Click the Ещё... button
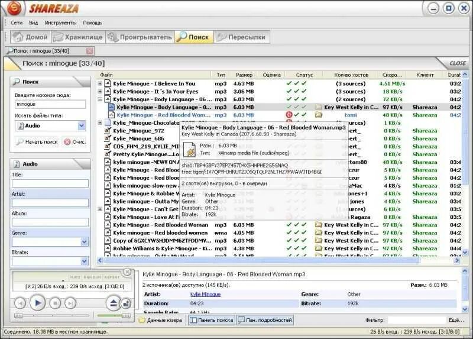The image size is (473, 339). 456,320
